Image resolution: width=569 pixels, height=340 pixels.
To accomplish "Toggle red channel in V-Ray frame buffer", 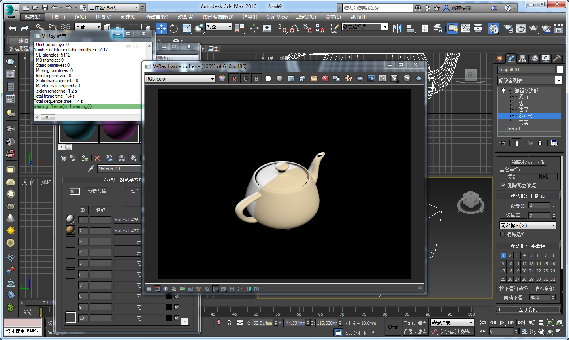I will point(234,79).
